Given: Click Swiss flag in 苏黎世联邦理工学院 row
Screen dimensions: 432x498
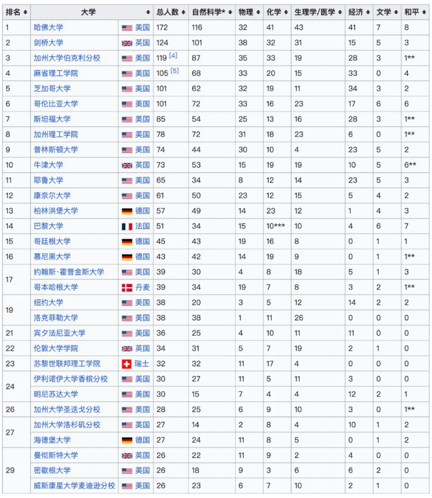Looking at the screenshot, I should (x=127, y=364).
